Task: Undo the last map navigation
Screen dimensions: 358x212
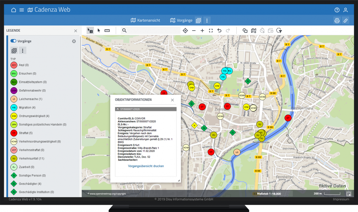Action: pyautogui.click(x=219, y=31)
